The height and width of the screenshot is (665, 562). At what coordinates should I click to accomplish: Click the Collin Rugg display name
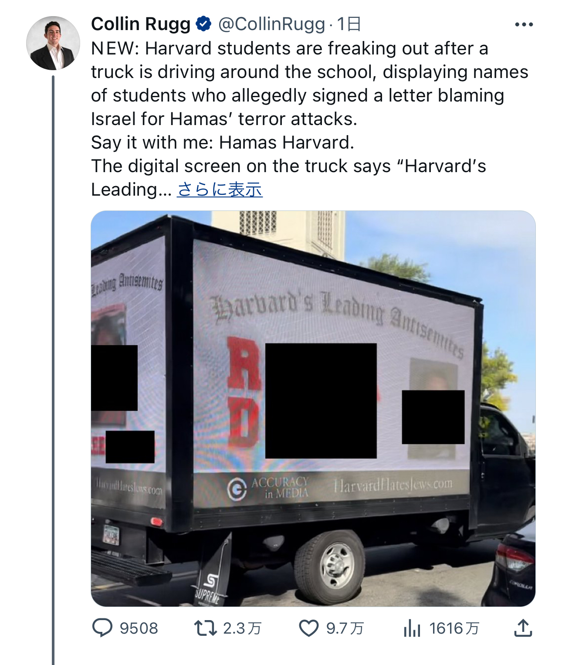(141, 24)
